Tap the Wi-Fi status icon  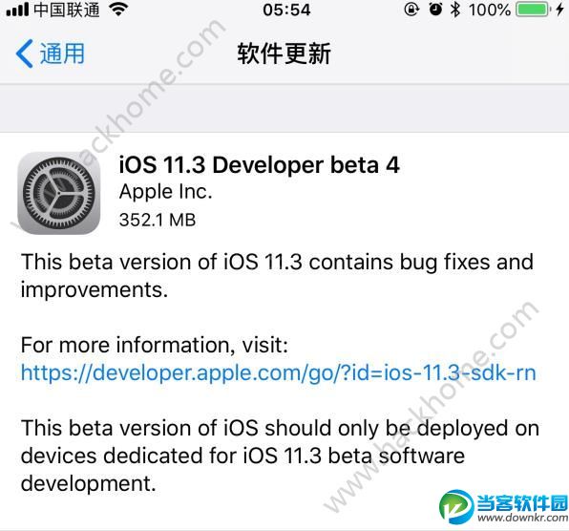119,10
